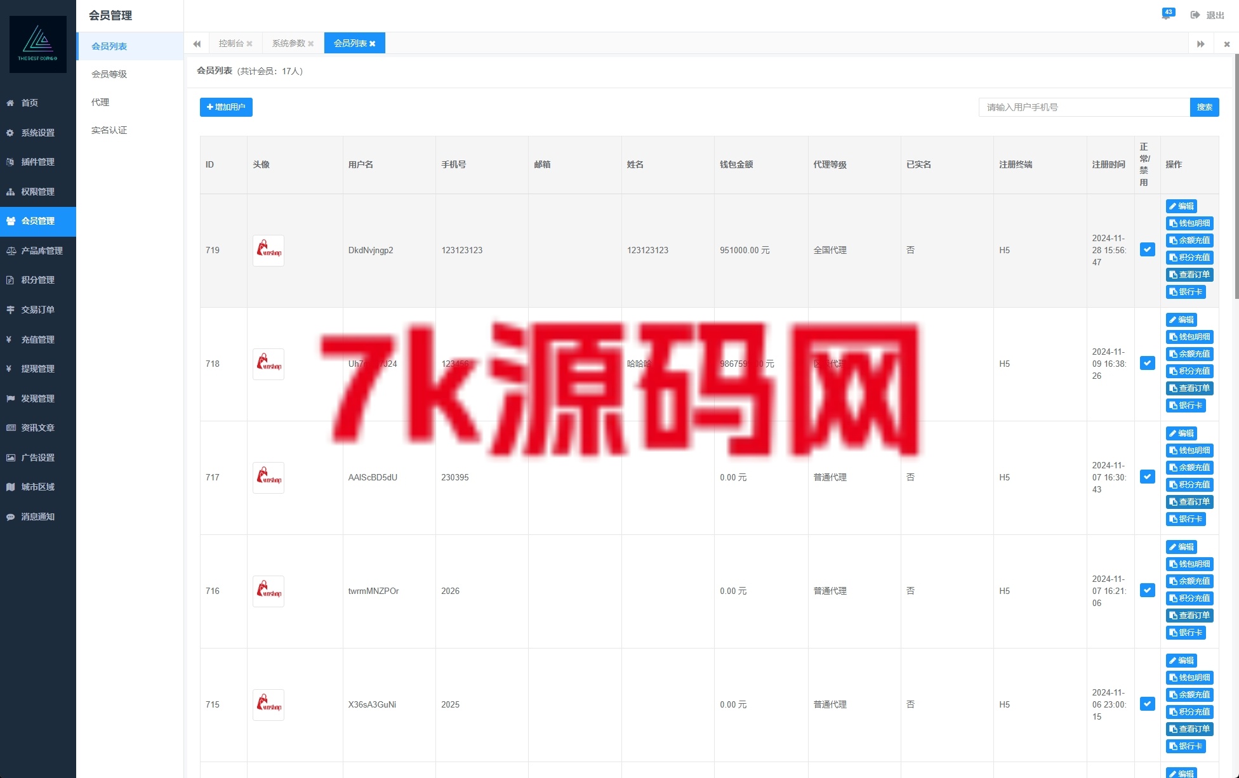Go to 首页 in the sidebar
This screenshot has width=1239, height=778.
pyautogui.click(x=38, y=103)
